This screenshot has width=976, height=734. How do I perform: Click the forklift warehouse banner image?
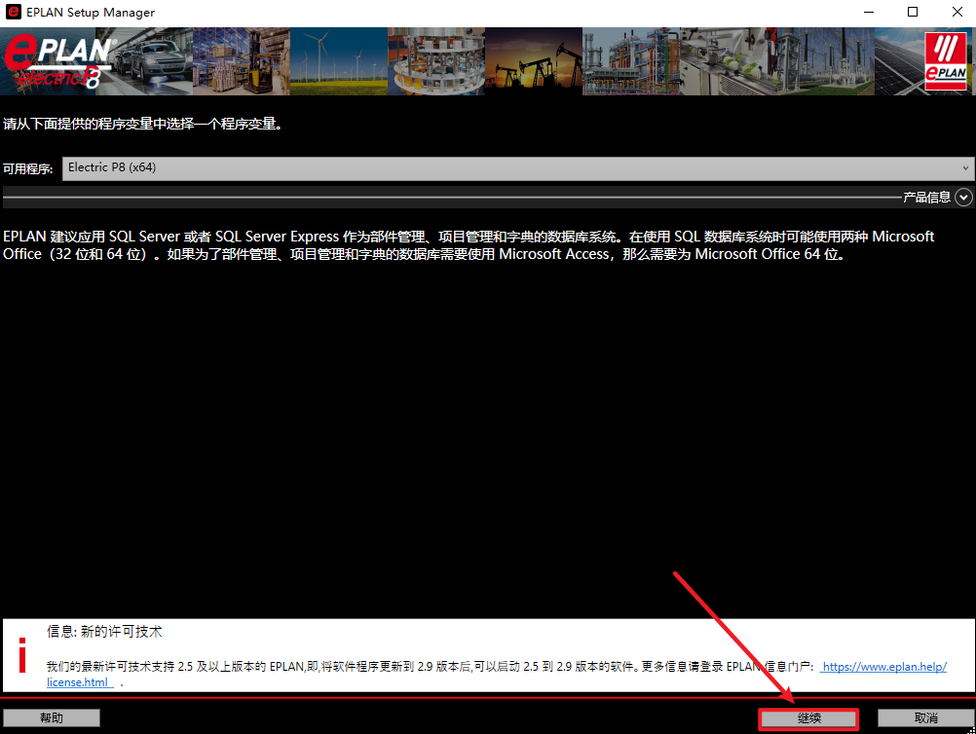pos(242,60)
